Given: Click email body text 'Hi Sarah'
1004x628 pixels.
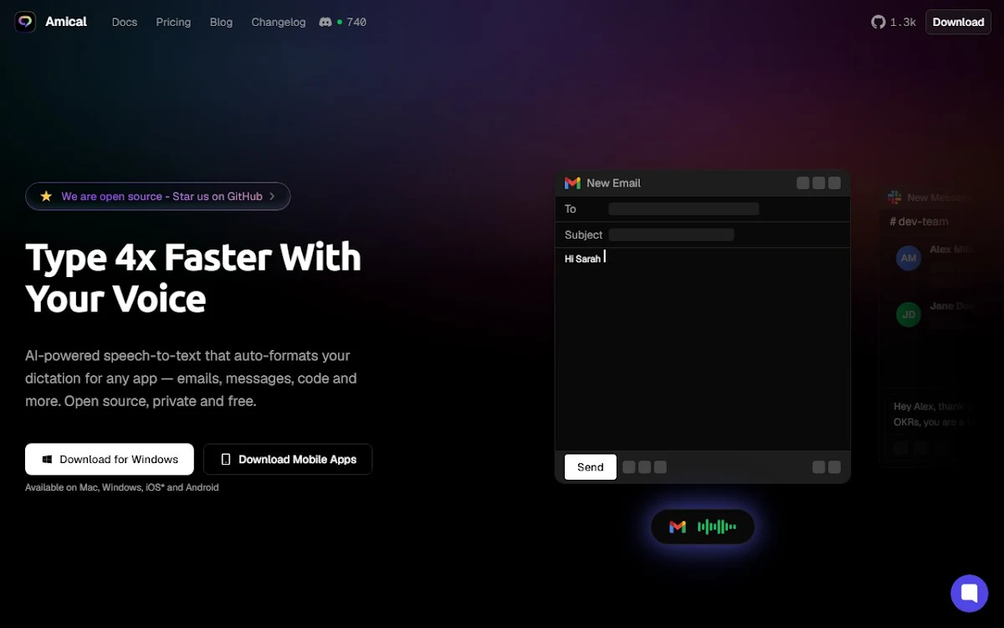Looking at the screenshot, I should coord(582,259).
